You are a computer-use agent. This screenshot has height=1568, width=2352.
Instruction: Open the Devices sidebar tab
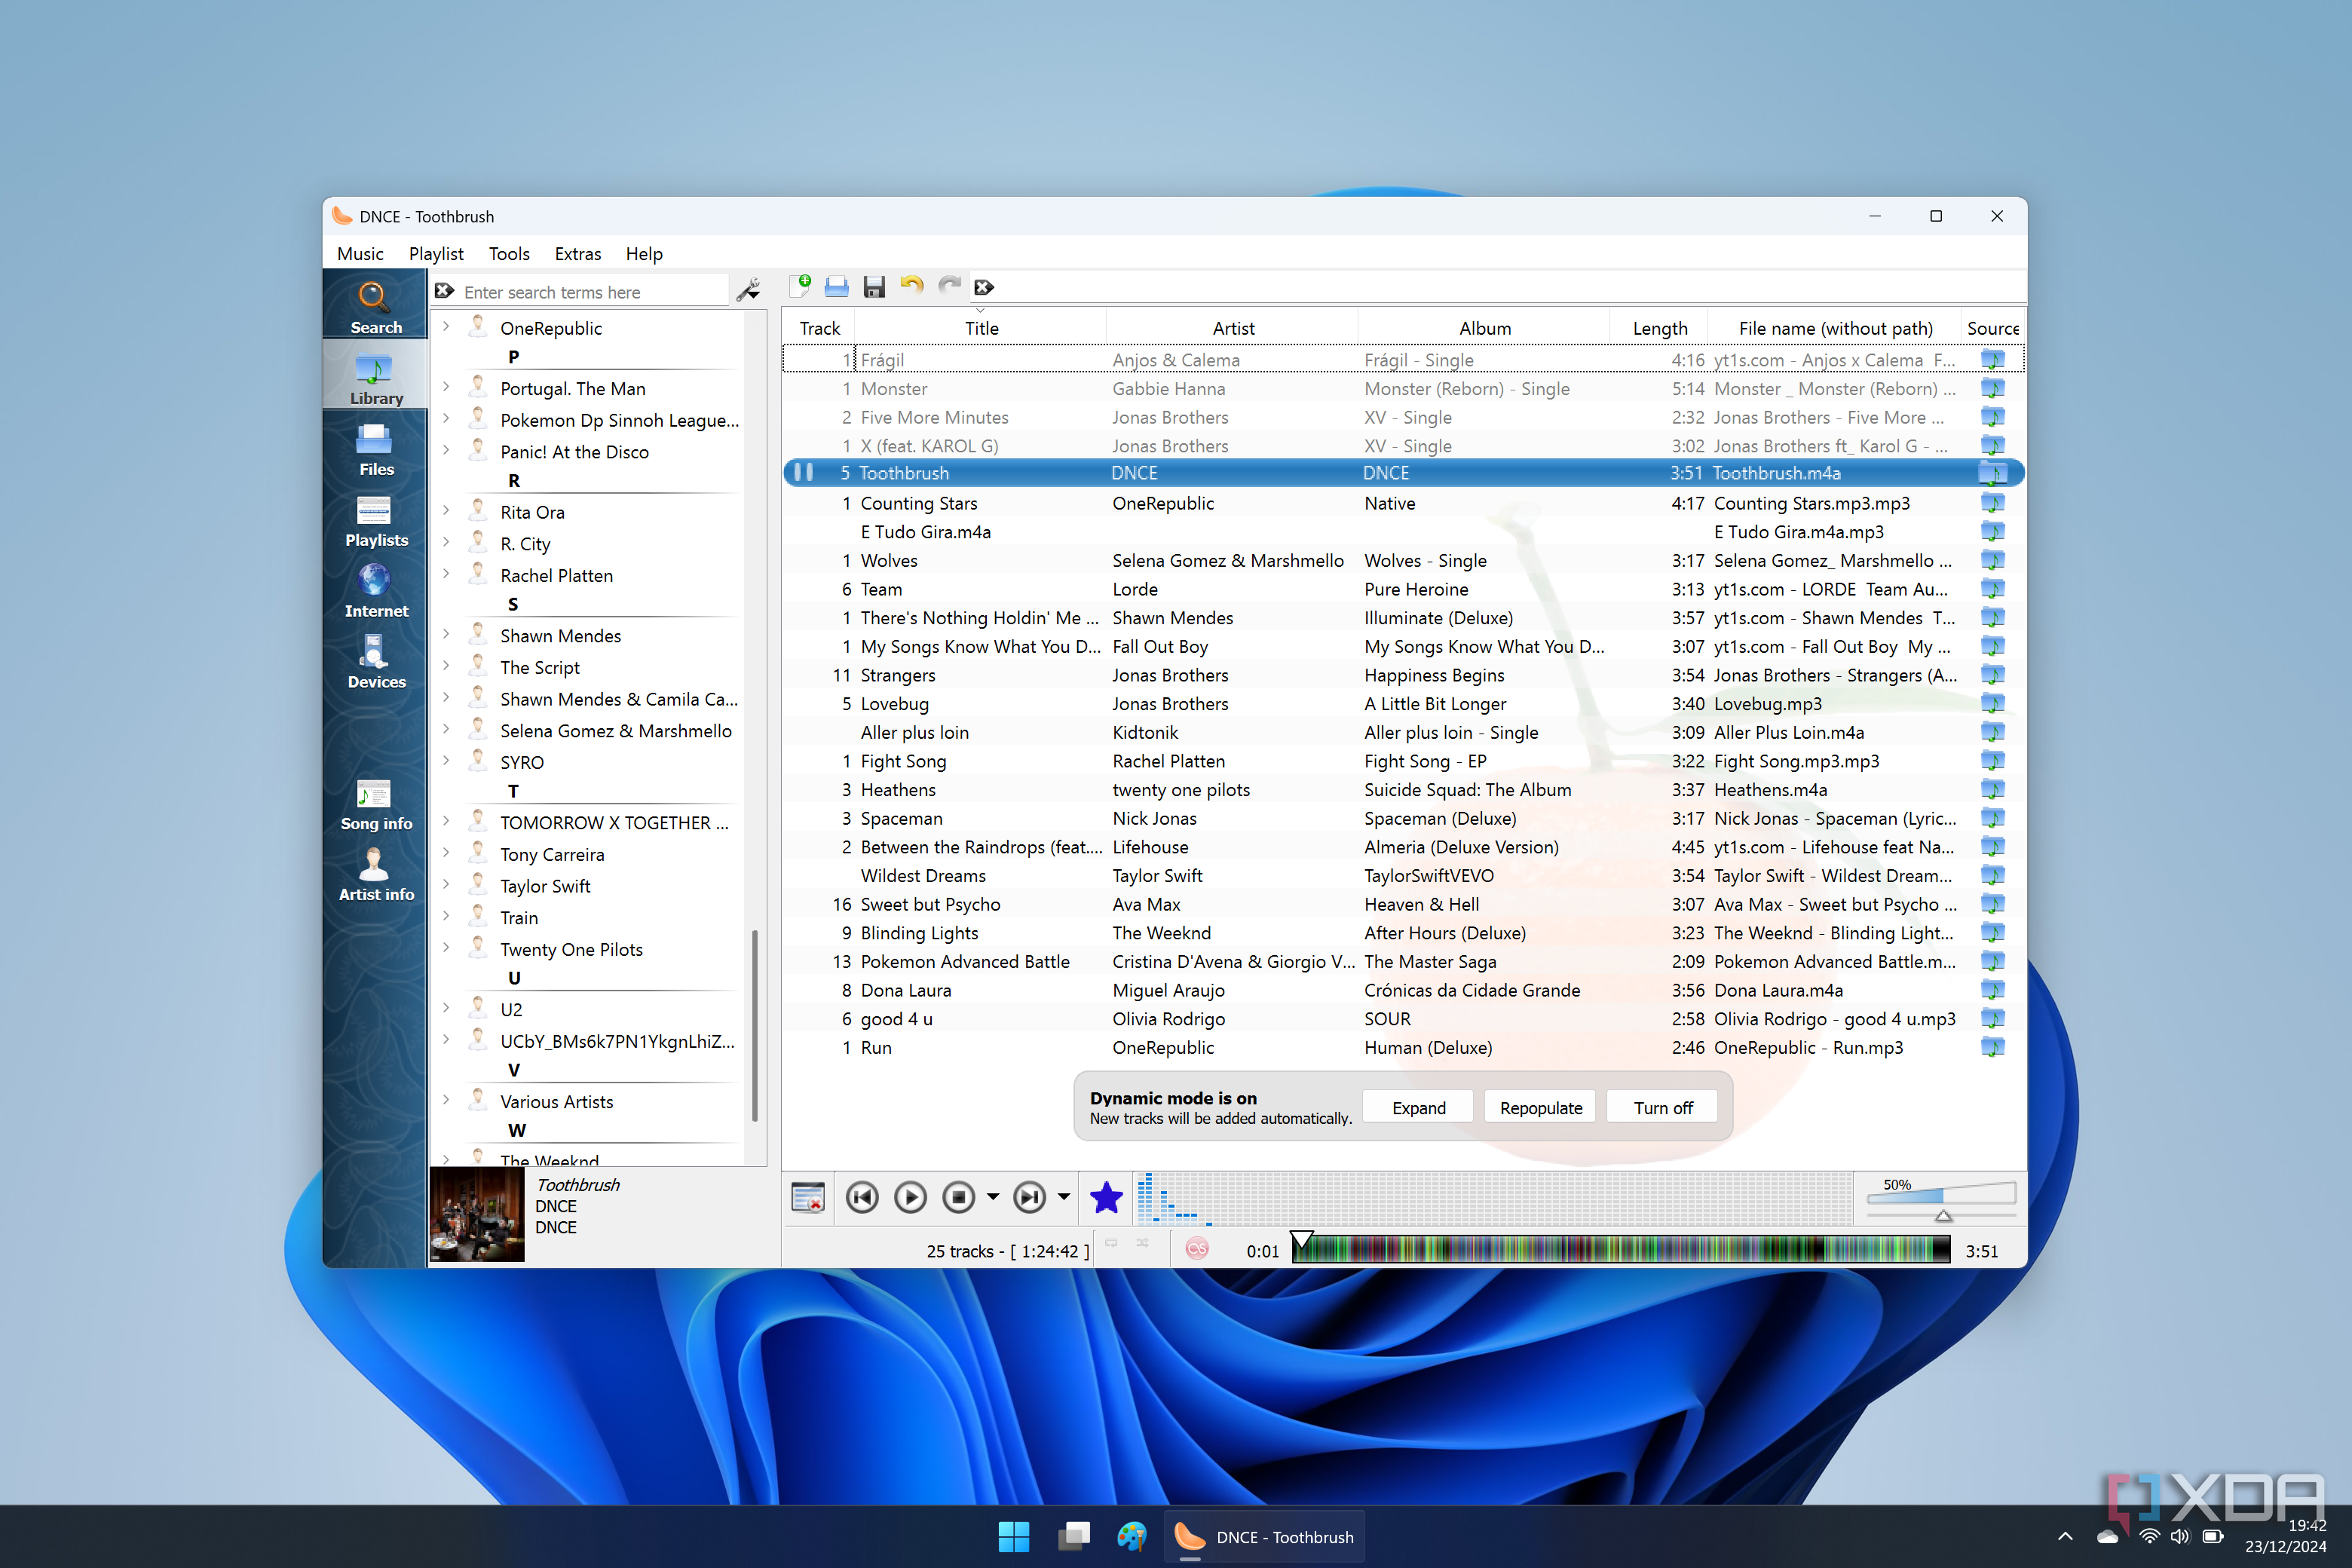pyautogui.click(x=375, y=663)
